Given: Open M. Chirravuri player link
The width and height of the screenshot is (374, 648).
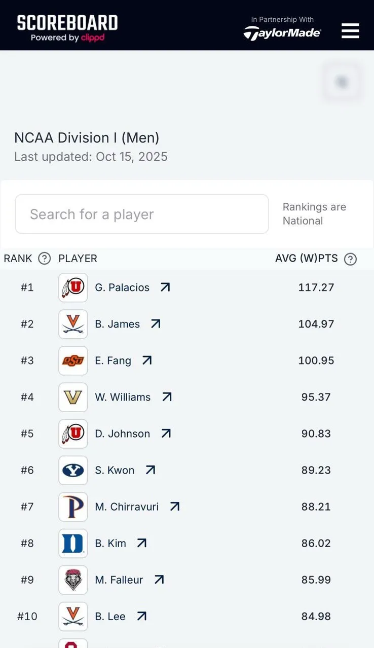Looking at the screenshot, I should [x=127, y=507].
